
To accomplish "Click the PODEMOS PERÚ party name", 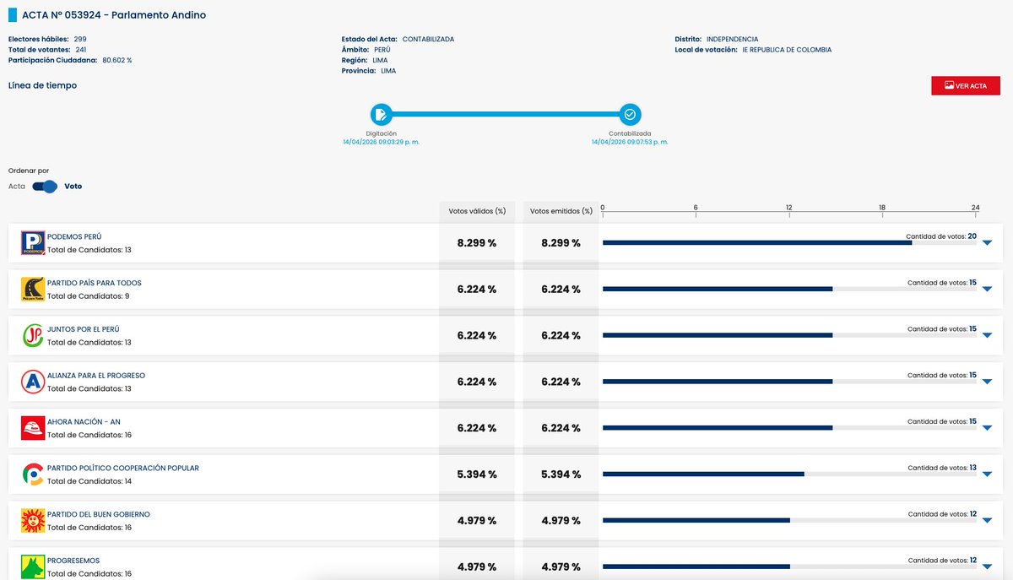I will [x=74, y=237].
